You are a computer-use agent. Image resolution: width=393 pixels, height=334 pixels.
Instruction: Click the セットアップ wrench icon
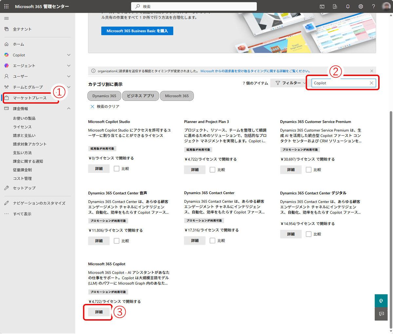7,188
